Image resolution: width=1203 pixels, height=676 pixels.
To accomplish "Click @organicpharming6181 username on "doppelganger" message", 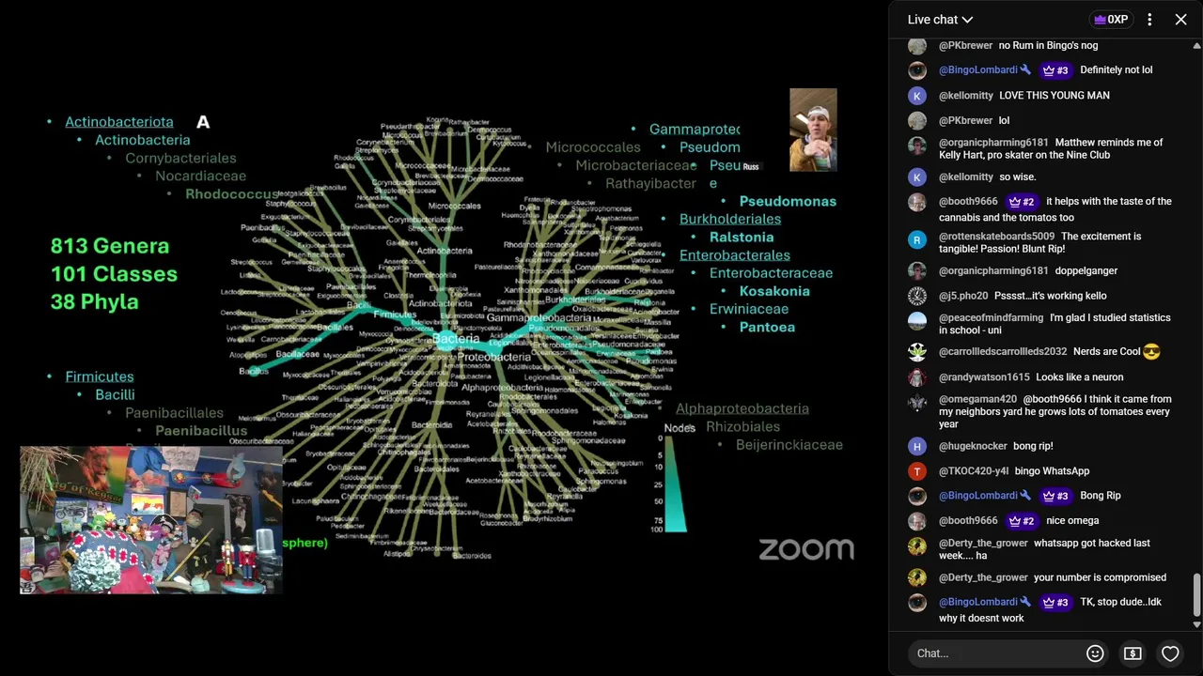I will [993, 271].
